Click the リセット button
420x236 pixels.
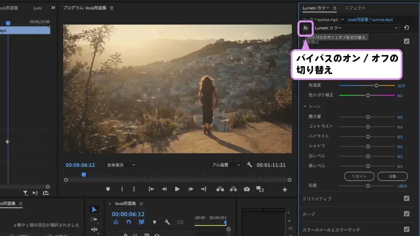coord(359,176)
